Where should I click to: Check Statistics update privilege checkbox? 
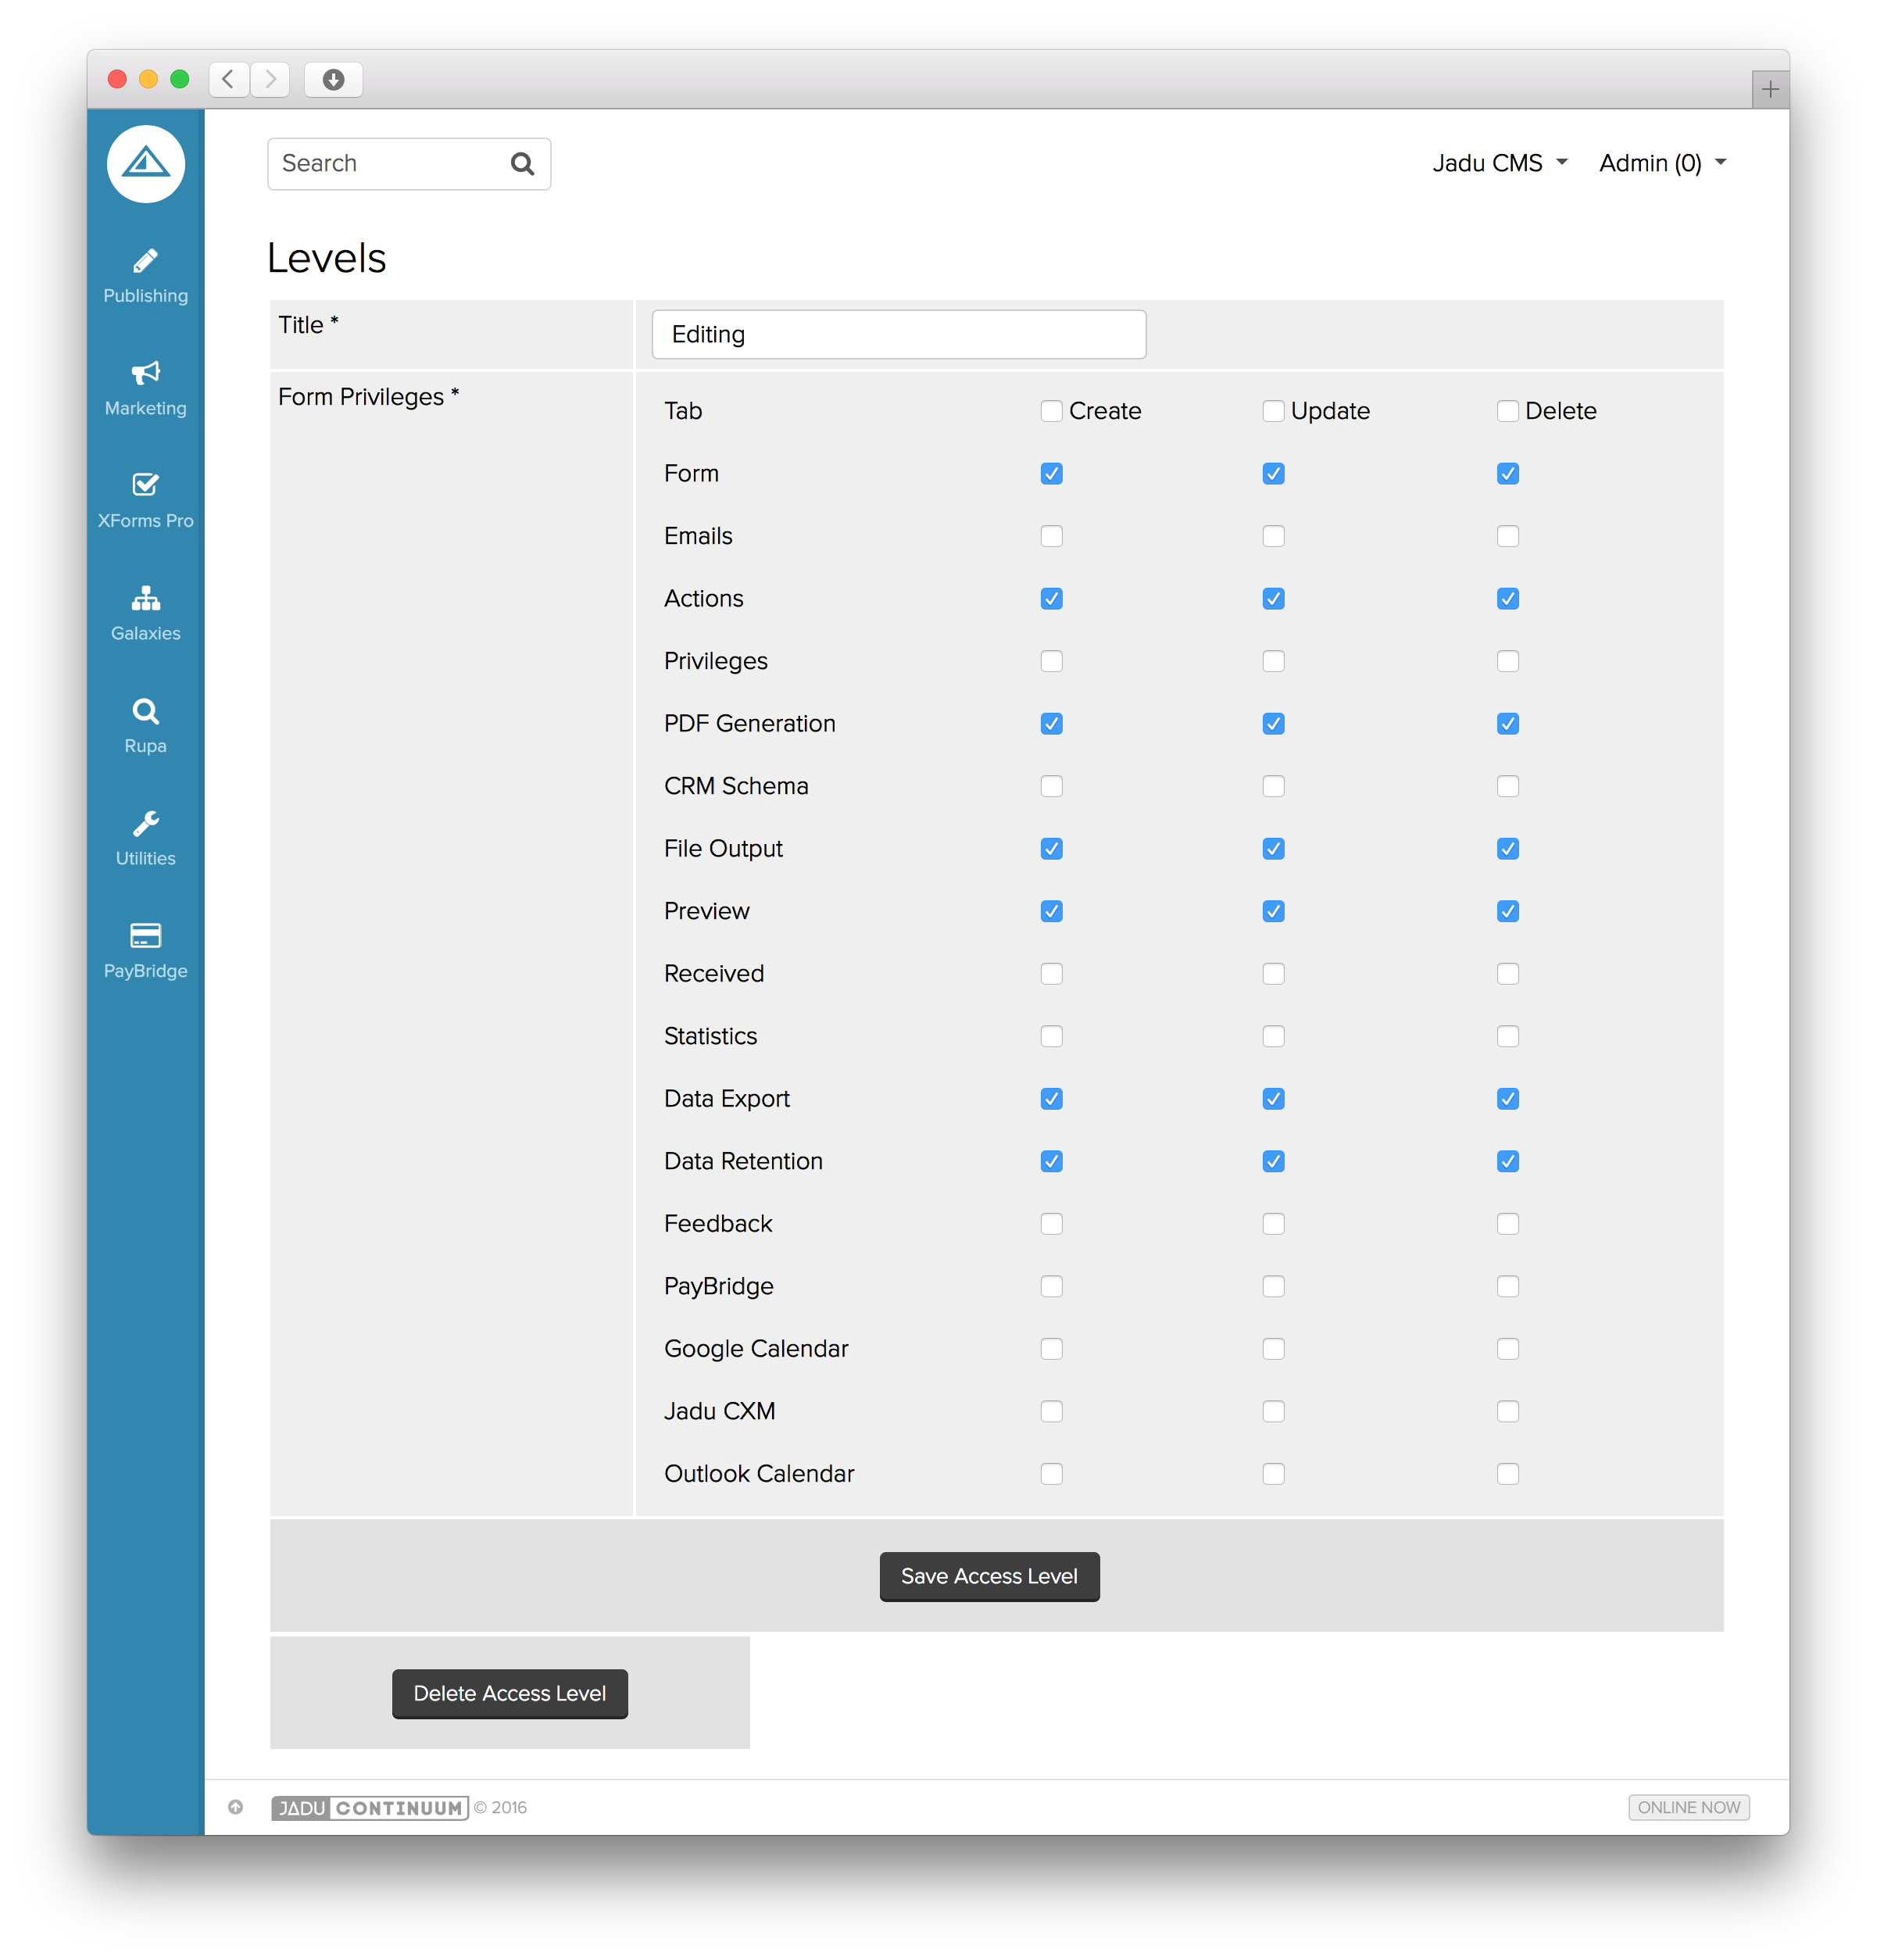tap(1273, 1036)
